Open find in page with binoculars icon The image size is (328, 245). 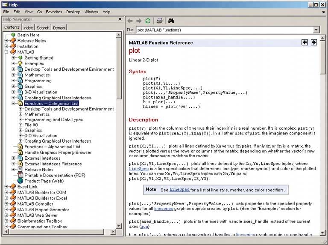pos(171,21)
